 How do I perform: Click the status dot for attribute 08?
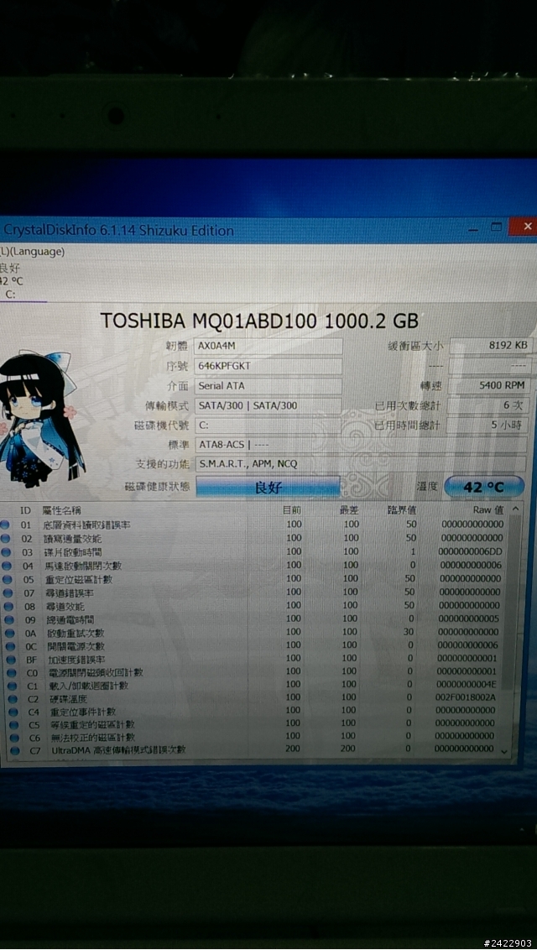(8, 607)
